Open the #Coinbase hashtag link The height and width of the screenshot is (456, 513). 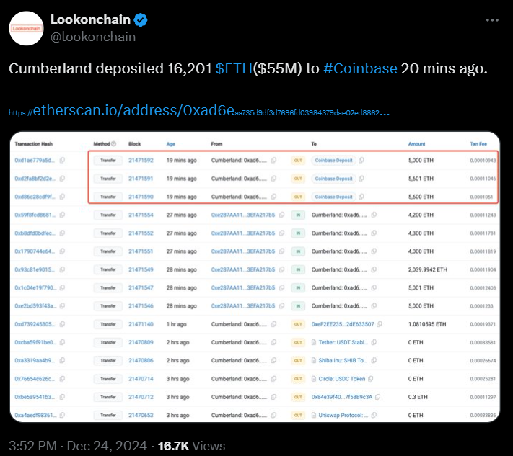(x=360, y=68)
